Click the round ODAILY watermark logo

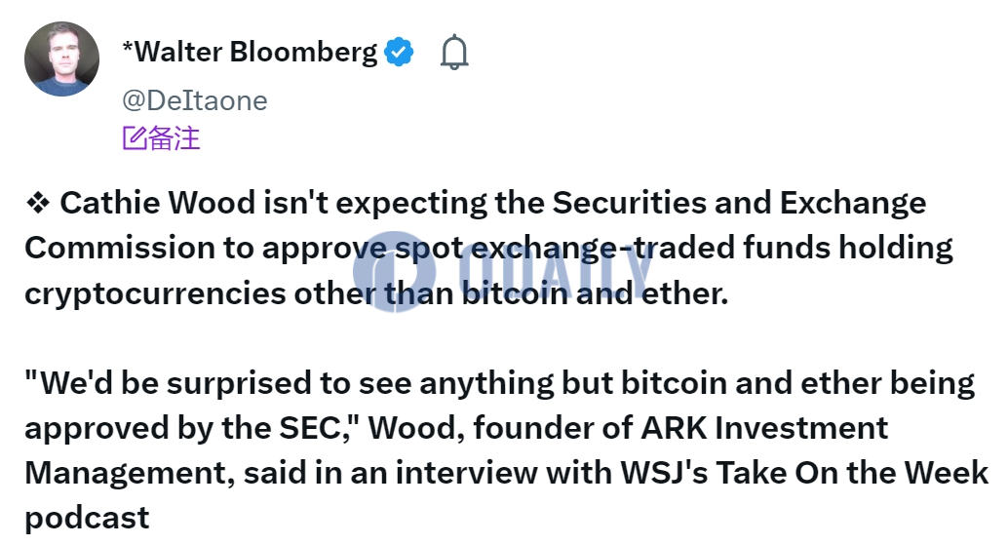pyautogui.click(x=394, y=272)
